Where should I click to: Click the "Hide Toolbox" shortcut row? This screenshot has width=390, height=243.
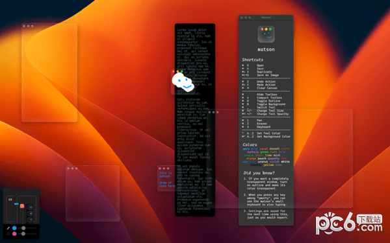[x=259, y=95]
